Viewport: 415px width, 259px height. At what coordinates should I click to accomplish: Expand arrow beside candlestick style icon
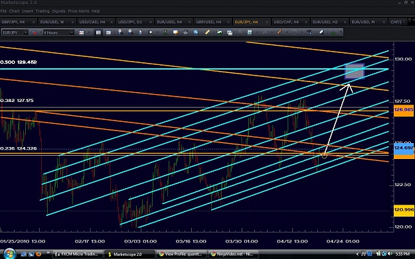coord(89,32)
